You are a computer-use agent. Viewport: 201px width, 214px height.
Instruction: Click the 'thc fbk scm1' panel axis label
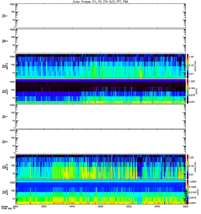(5, 192)
